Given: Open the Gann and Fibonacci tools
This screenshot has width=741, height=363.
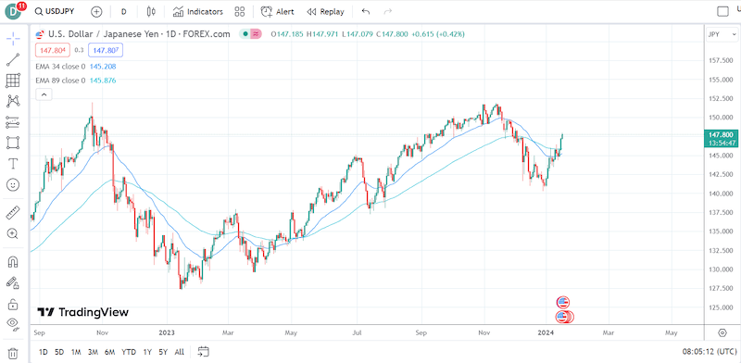Looking at the screenshot, I should click(x=13, y=81).
